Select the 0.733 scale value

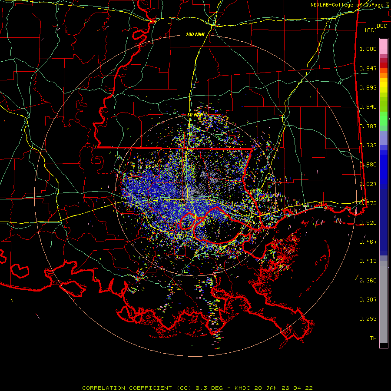pyautogui.click(x=368, y=146)
